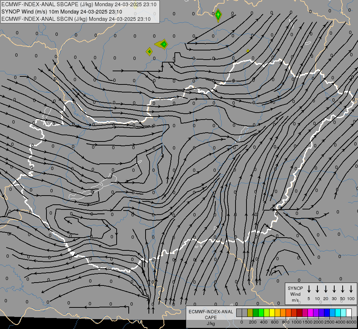Click the wind legend arrow above 20

[326, 289]
